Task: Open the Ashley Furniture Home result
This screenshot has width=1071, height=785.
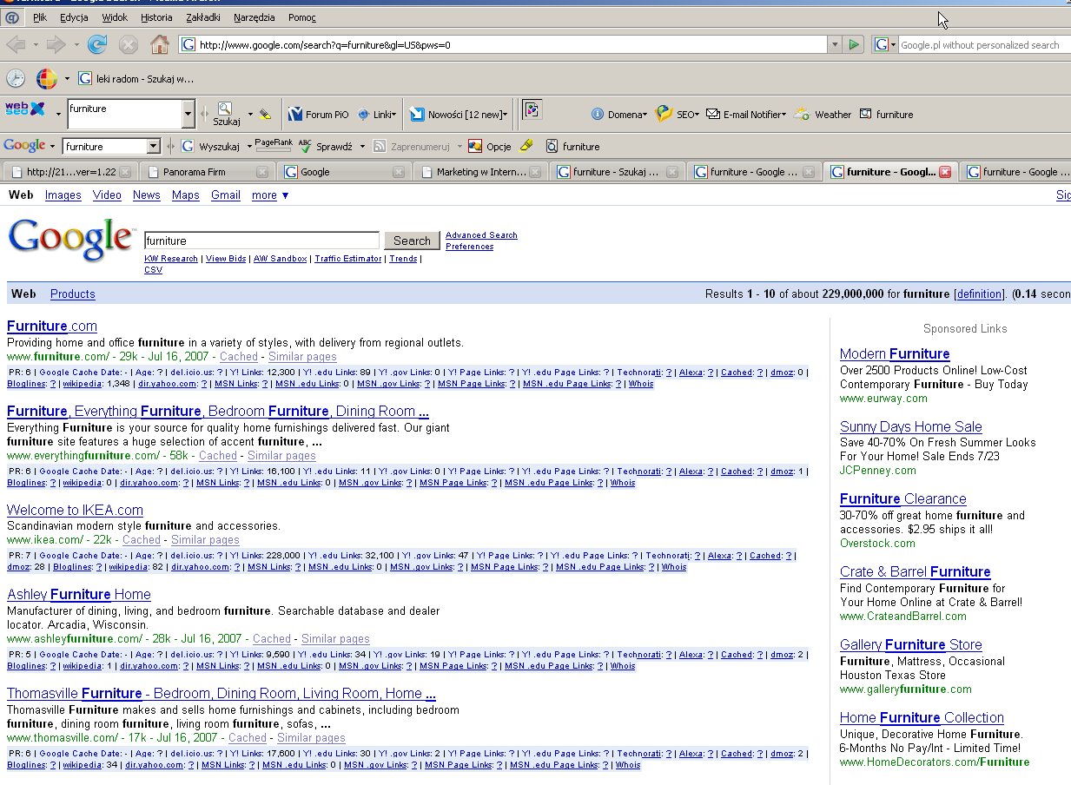Action: (79, 594)
